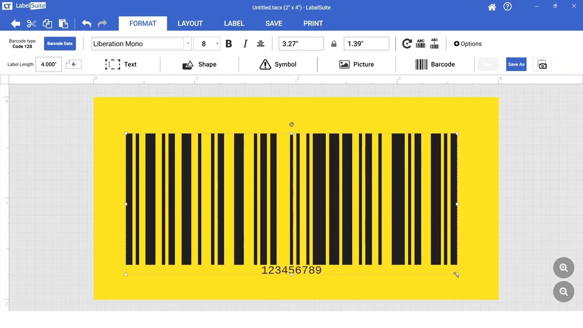
Task: Click the Code 128 barcode type label
Action: tap(22, 46)
